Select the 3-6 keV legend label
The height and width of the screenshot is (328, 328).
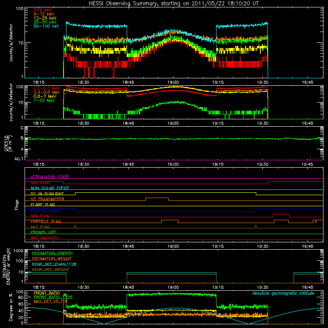pyautogui.click(x=43, y=10)
